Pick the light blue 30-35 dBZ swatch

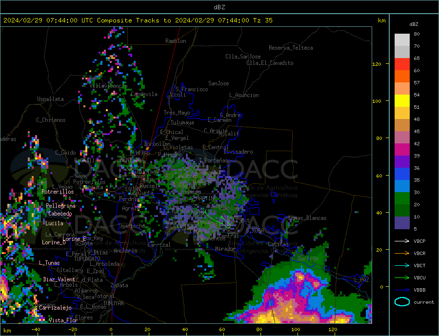pyautogui.click(x=402, y=186)
